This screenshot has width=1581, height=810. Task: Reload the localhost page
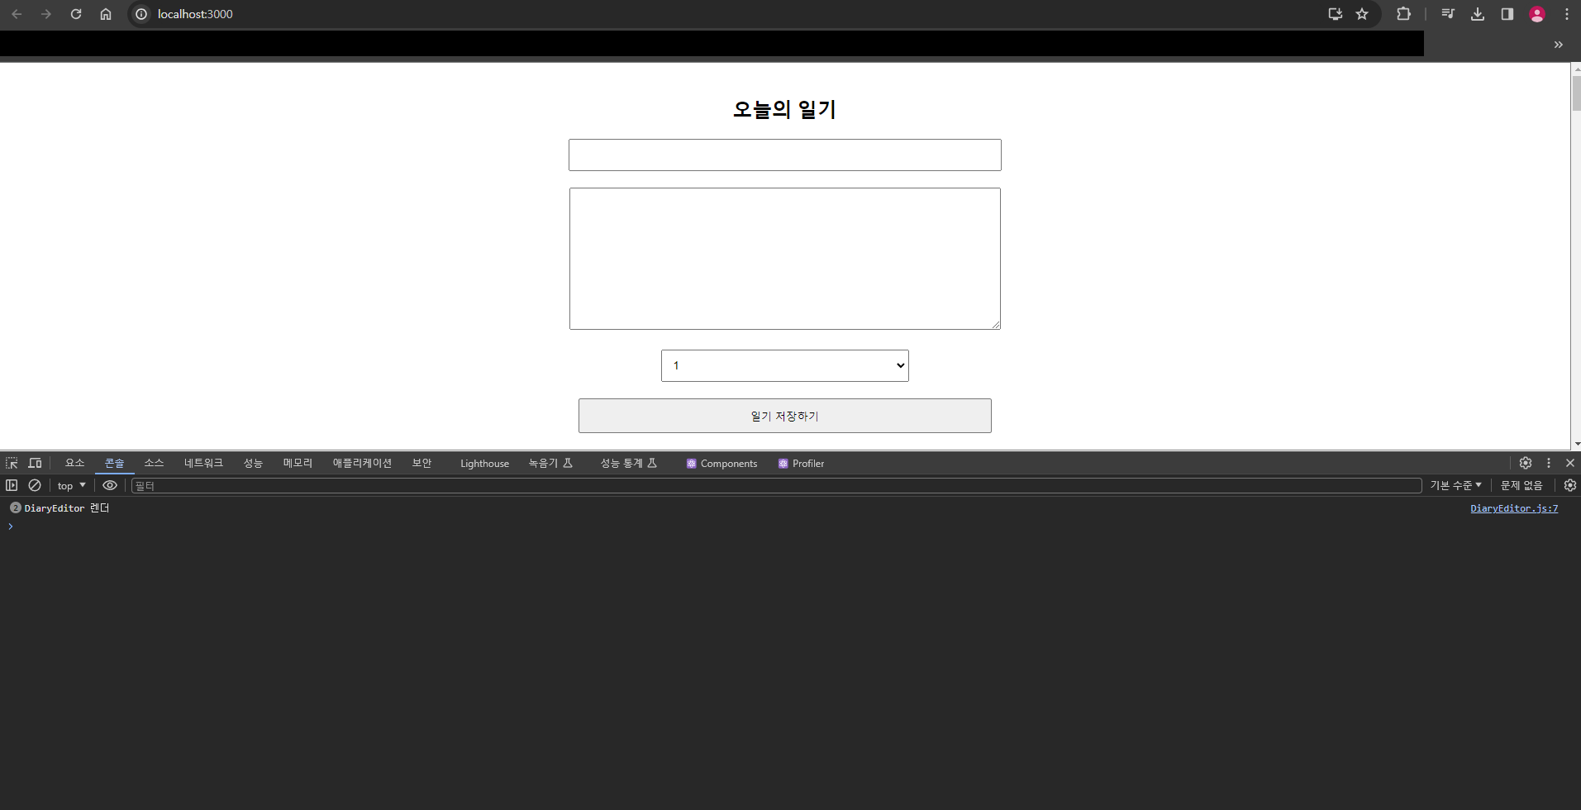click(76, 14)
